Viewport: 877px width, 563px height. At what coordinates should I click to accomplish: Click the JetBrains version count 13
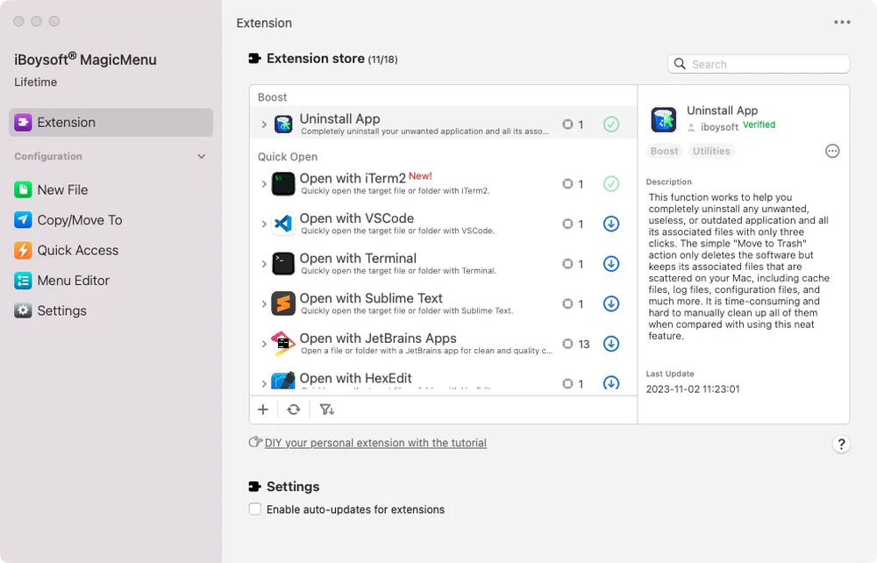point(584,344)
